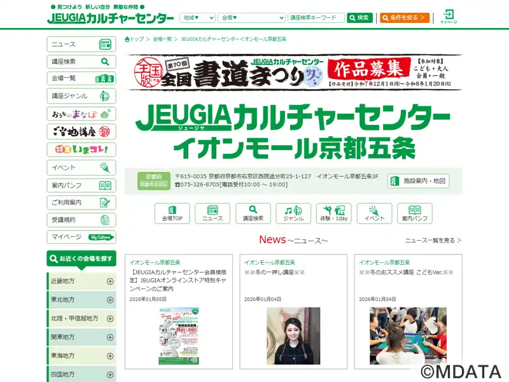Open the 冬の一押し講座 news card title
Image resolution: width=509 pixels, height=382 pixels.
coord(274,272)
